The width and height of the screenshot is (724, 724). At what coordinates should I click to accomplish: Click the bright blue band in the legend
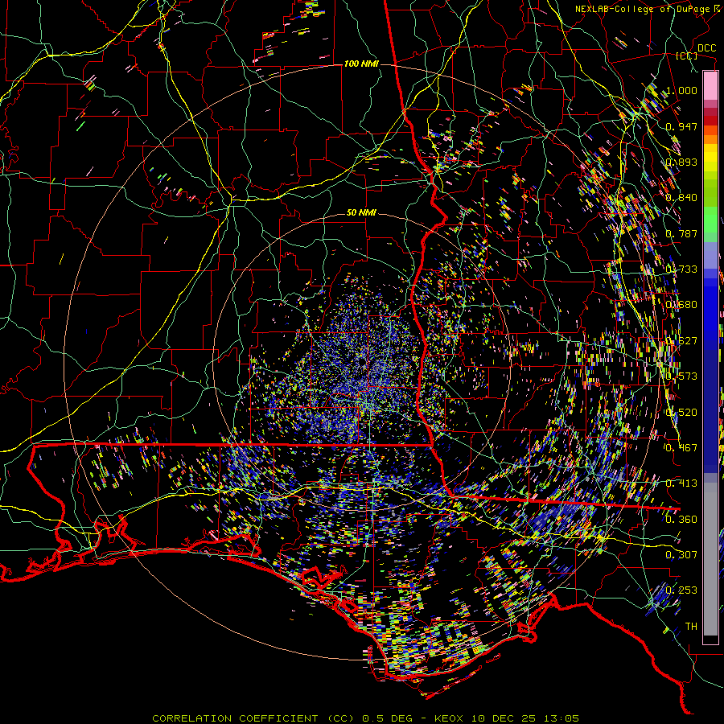710,310
